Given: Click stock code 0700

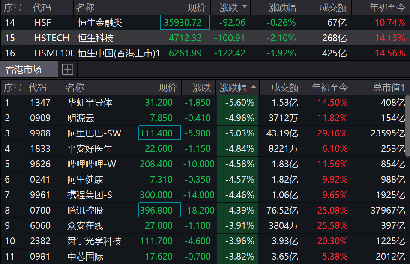Looking at the screenshot, I should pyautogui.click(x=40, y=210).
